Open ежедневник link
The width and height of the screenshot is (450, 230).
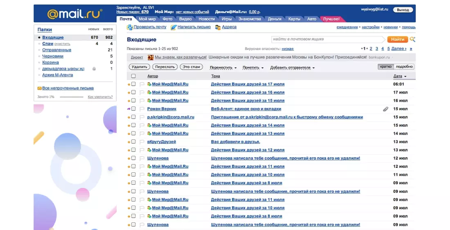pyautogui.click(x=347, y=27)
